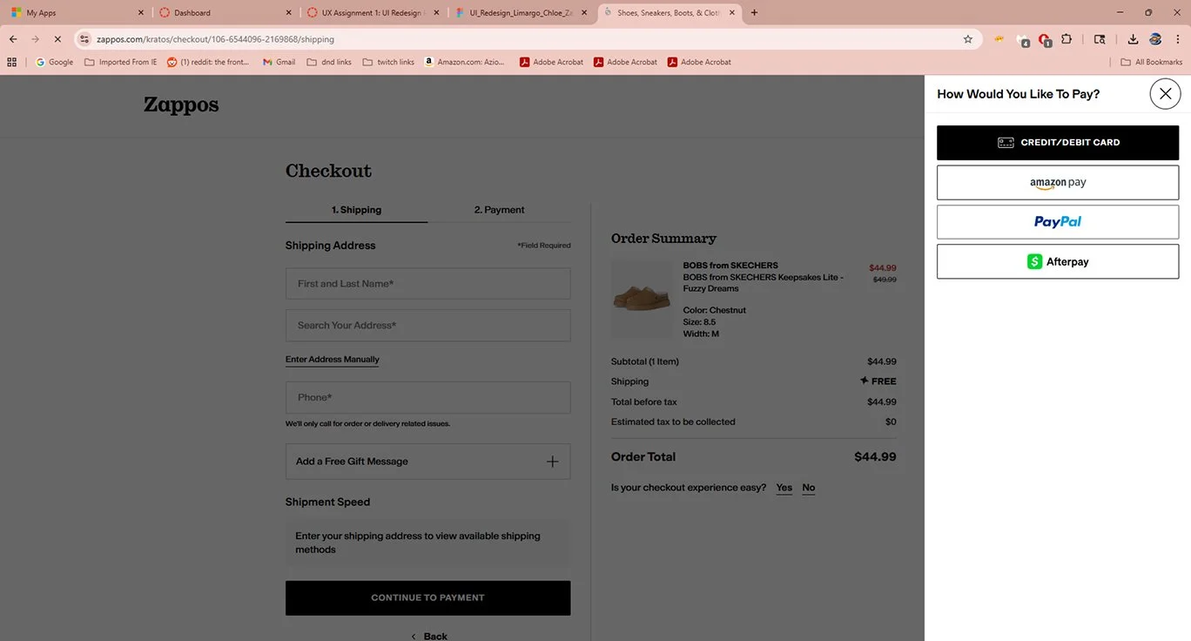Answer Yes to checkout experience
The height and width of the screenshot is (641, 1191).
(x=784, y=488)
